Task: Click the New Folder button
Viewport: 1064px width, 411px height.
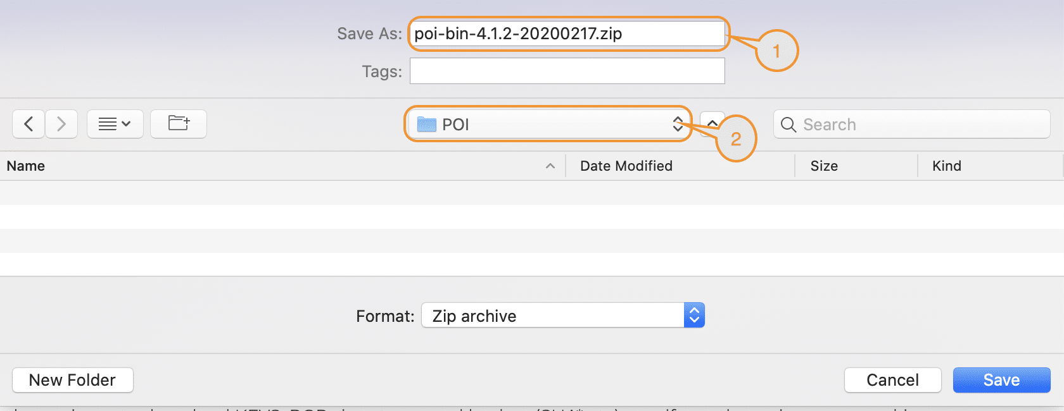Action: pos(72,379)
